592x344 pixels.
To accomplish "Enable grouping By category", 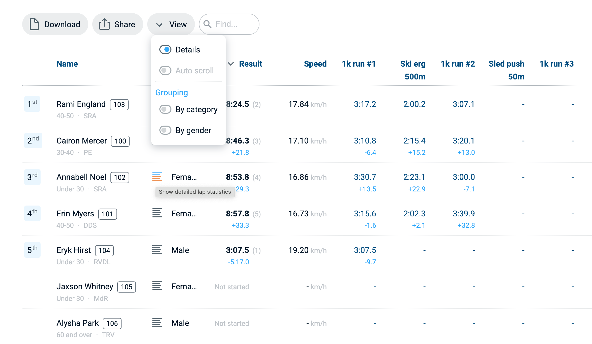I will (x=165, y=109).
